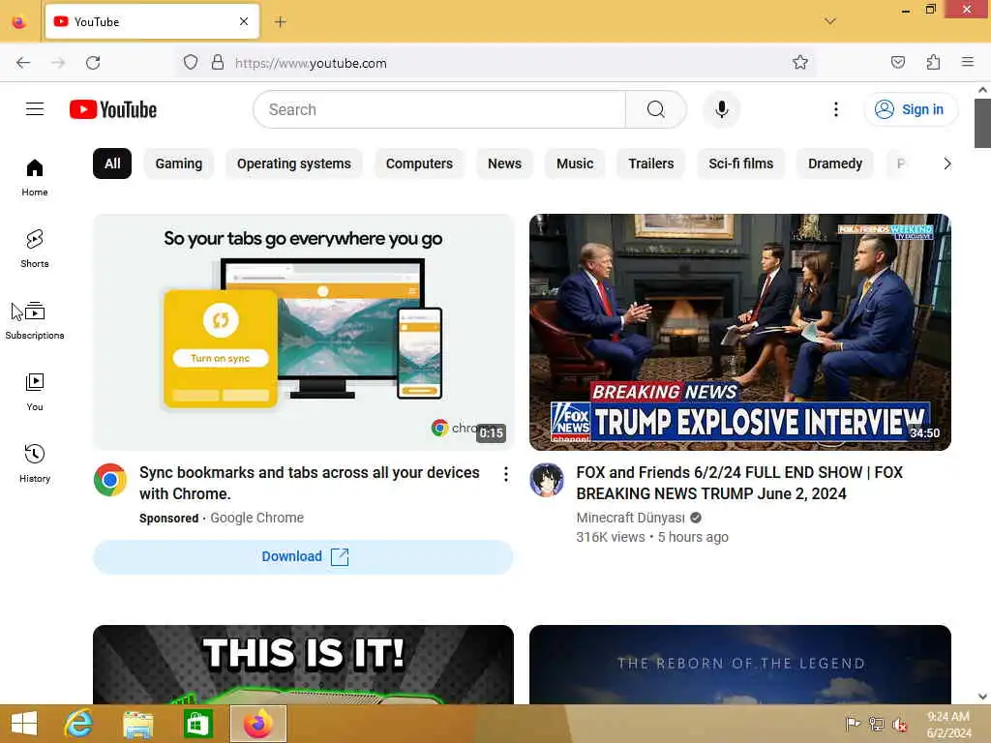Click the Sign in button

pos(910,109)
